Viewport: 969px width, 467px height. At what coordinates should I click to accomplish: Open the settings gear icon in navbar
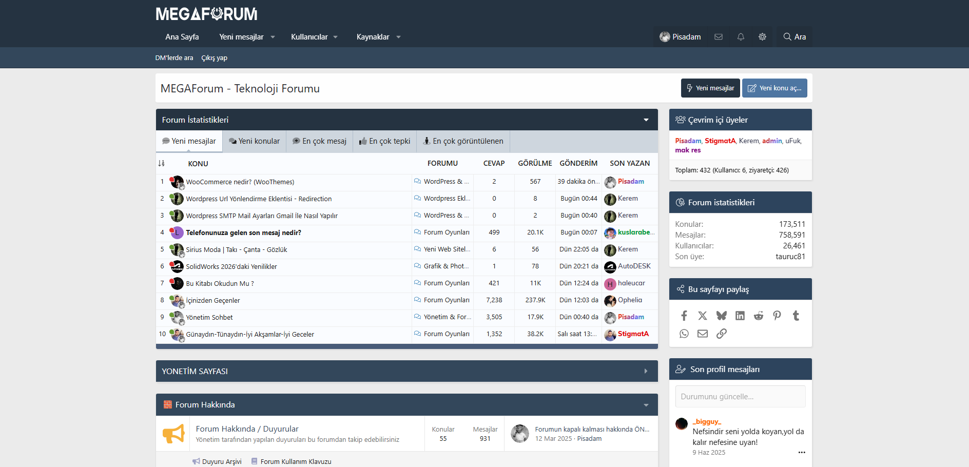(x=762, y=37)
